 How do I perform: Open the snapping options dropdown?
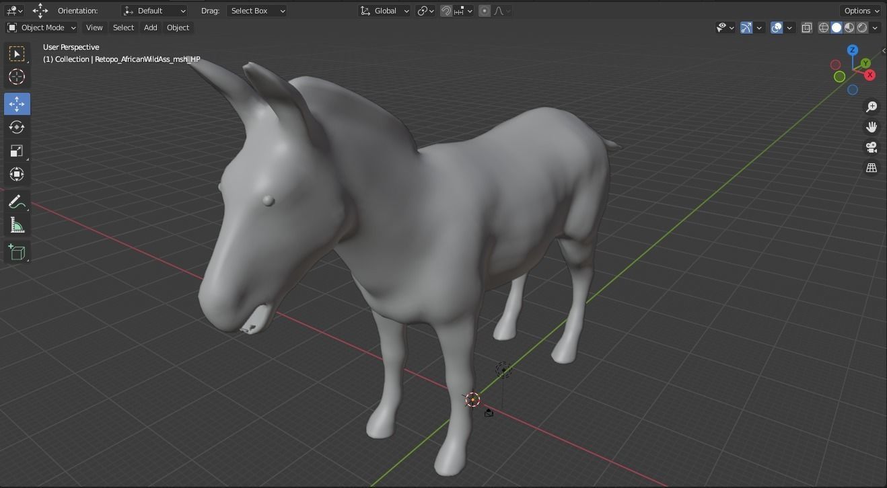(x=463, y=11)
